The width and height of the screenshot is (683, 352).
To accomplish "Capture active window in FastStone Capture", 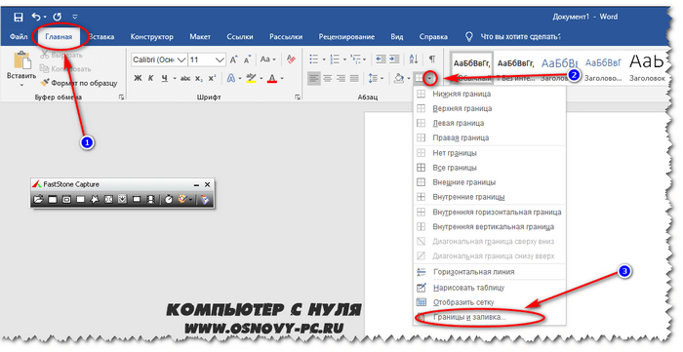I will [53, 199].
